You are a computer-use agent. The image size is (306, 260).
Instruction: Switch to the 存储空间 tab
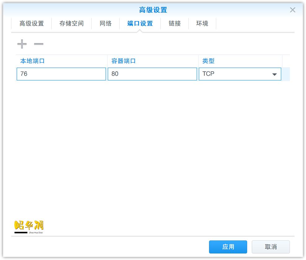click(x=72, y=23)
